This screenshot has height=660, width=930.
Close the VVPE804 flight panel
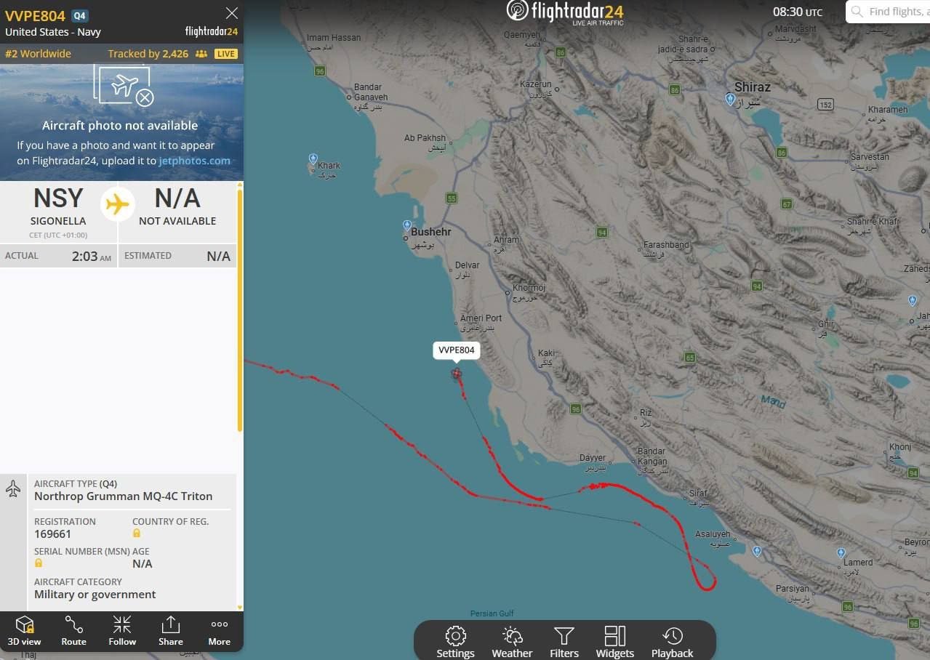click(x=232, y=13)
